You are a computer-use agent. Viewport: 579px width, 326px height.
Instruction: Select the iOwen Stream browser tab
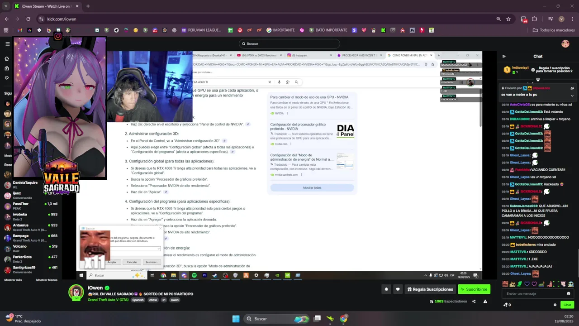coord(47,6)
